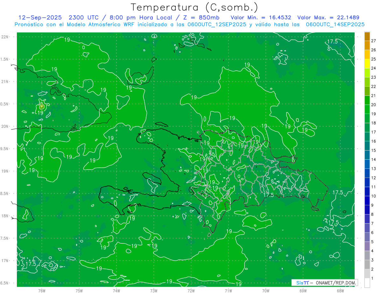Click the 'Valor Min. = 16.4532' readout

(261, 18)
